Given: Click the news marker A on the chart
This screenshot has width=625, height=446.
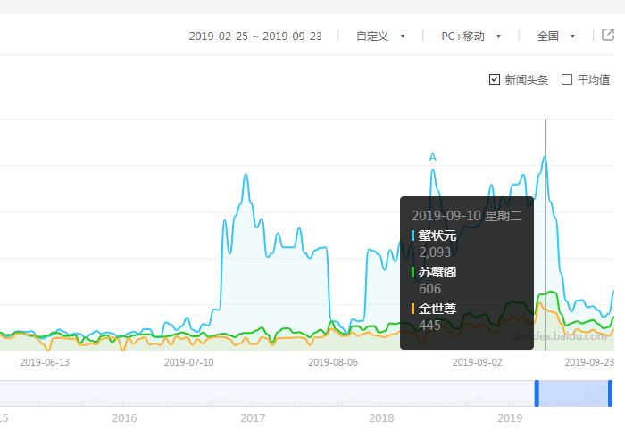Looking at the screenshot, I should tap(432, 157).
